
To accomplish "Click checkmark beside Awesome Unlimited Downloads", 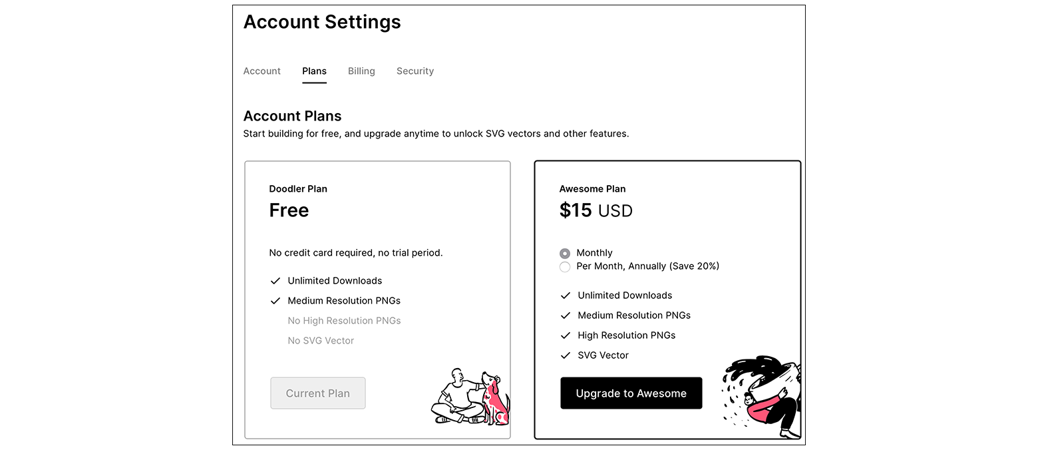I will coord(566,296).
